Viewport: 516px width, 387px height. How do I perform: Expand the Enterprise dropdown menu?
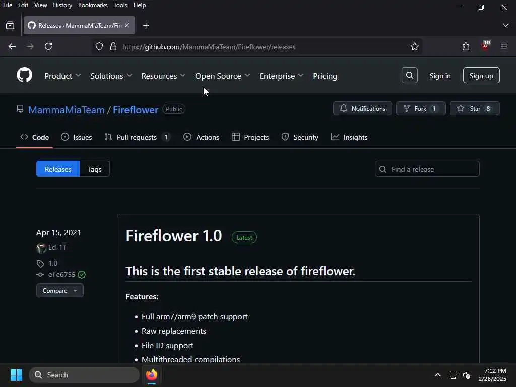pyautogui.click(x=281, y=76)
